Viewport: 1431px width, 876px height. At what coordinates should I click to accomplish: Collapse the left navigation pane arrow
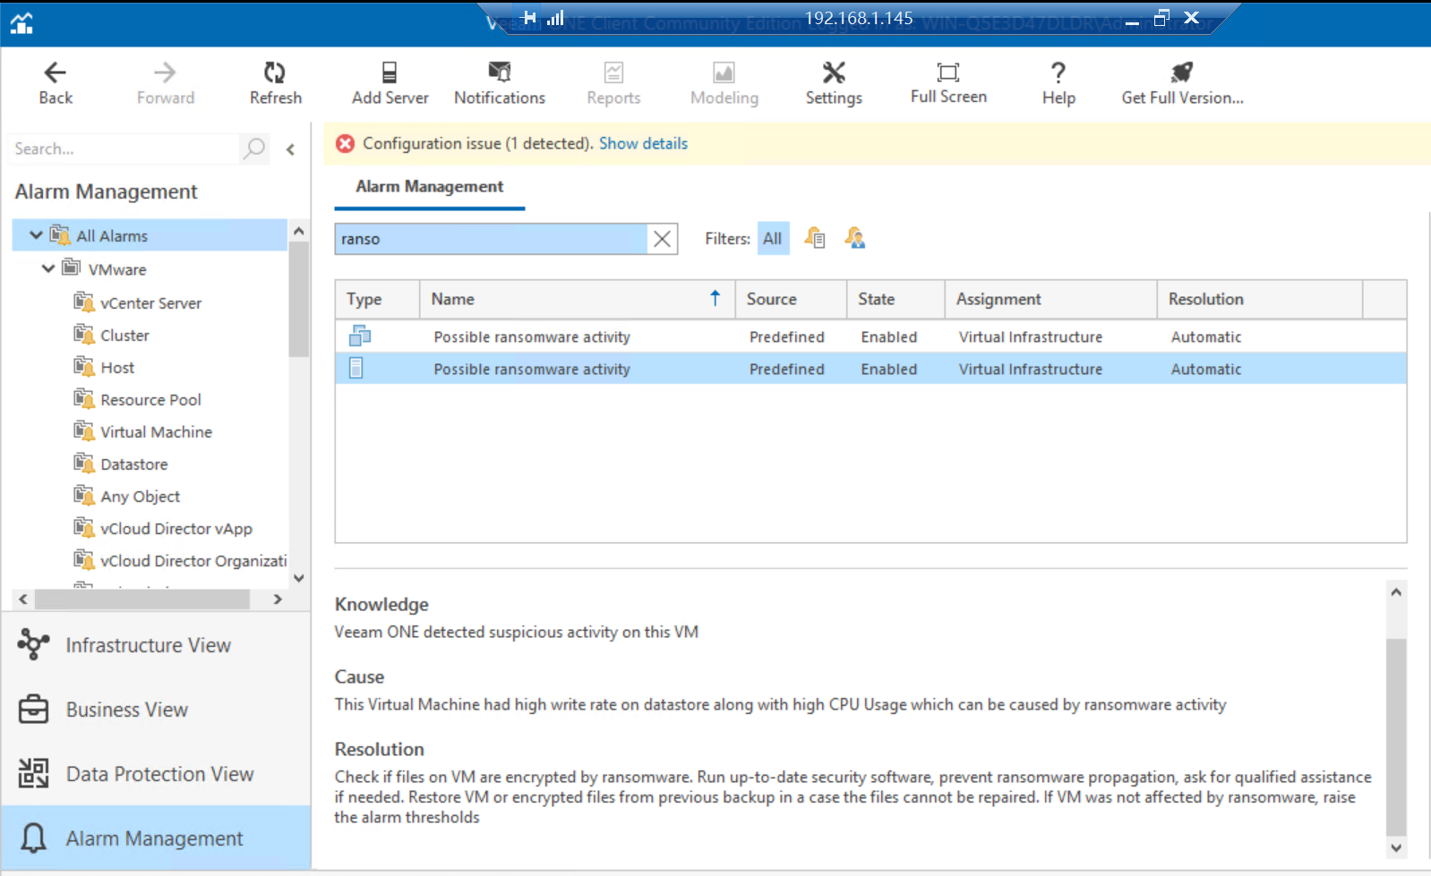[290, 149]
